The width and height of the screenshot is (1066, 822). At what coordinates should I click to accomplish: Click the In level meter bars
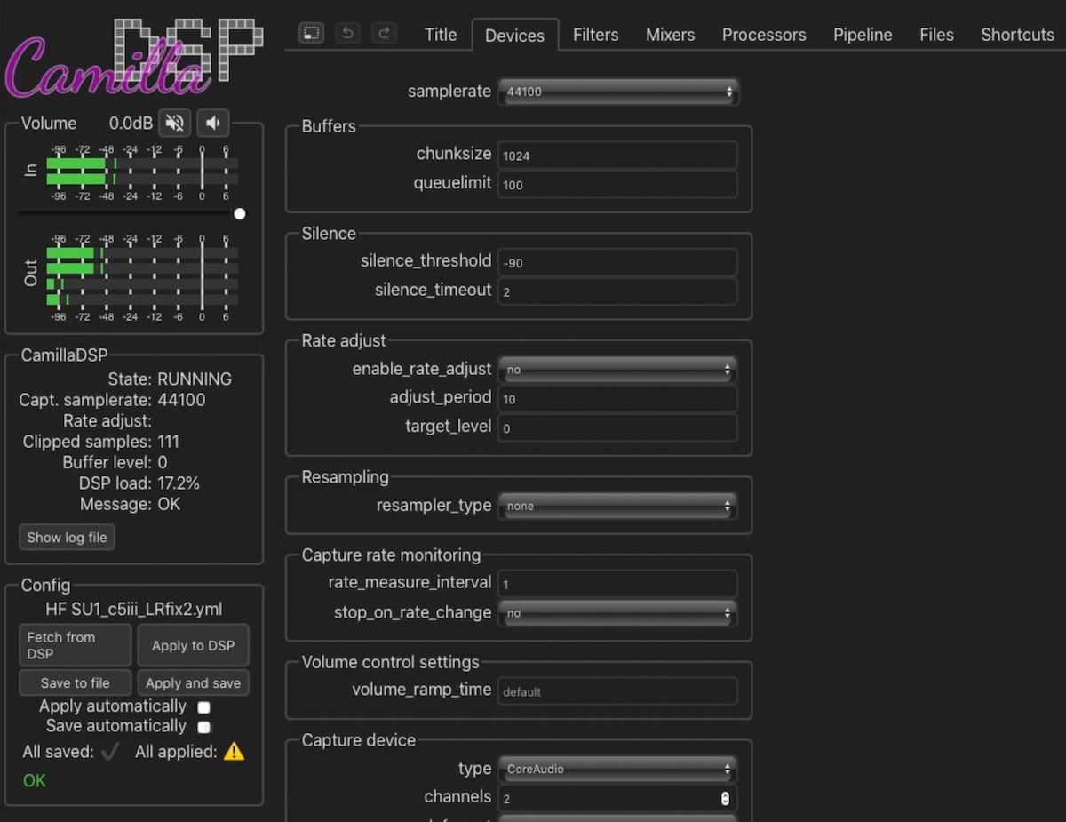(x=142, y=172)
